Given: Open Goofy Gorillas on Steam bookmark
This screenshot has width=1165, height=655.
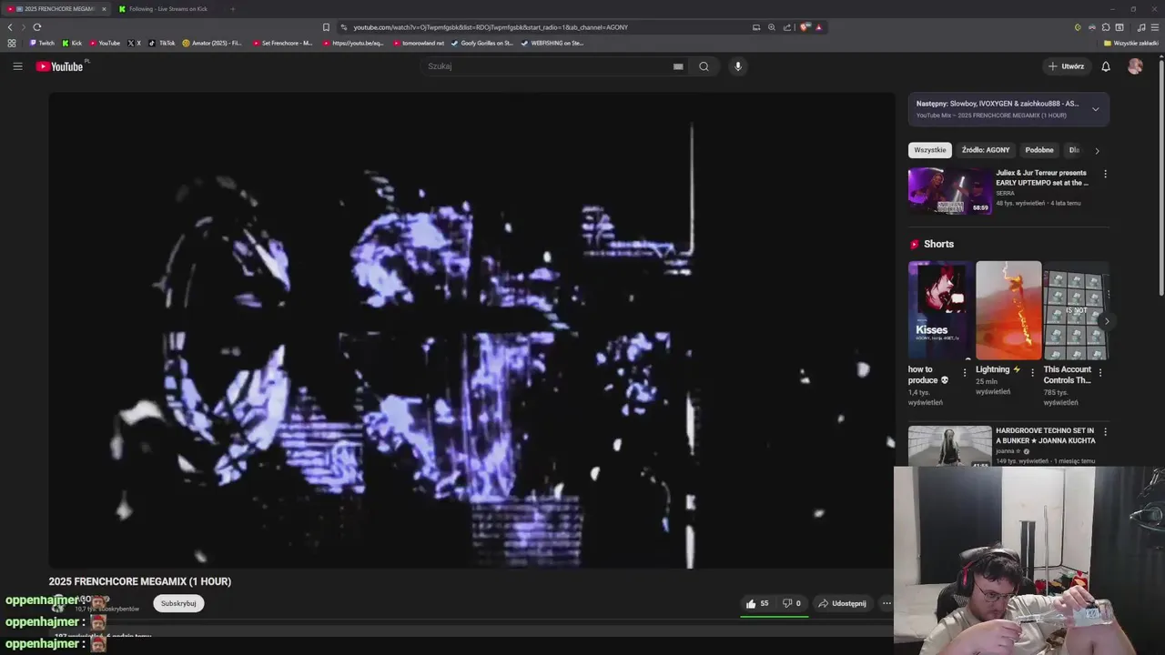Looking at the screenshot, I should pos(482,43).
